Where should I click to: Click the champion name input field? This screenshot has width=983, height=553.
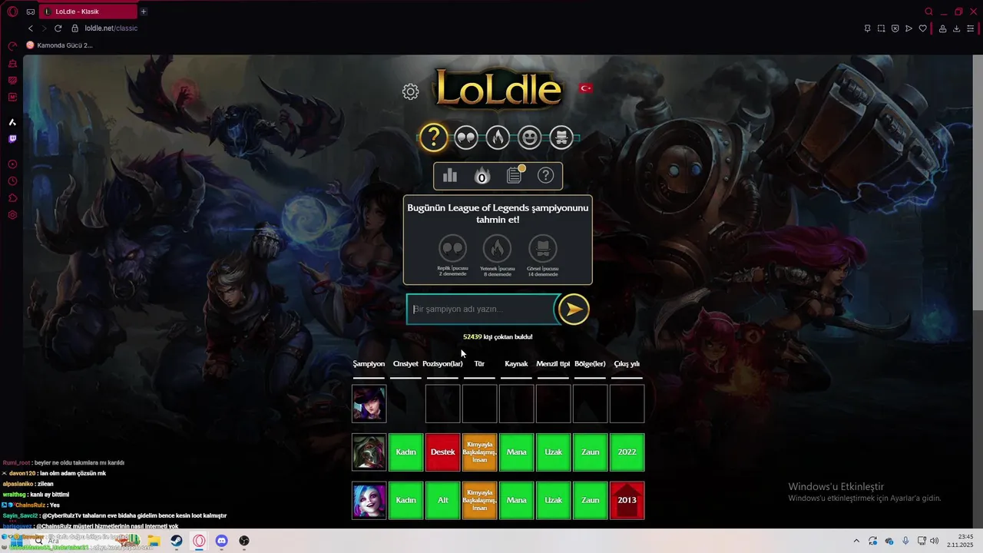[x=482, y=309]
